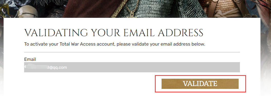Click the blurred portion of the email address
Screen dimensions: 271x96
pos(36,67)
